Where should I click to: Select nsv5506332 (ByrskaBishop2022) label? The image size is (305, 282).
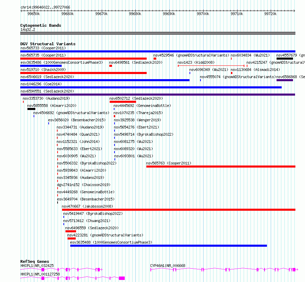(x=87, y=163)
